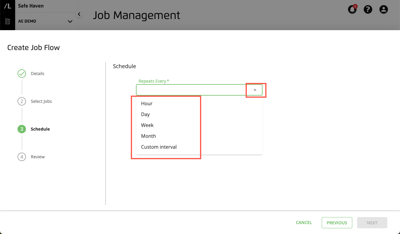Click the NEXT button
The height and width of the screenshot is (234, 400).
click(372, 223)
